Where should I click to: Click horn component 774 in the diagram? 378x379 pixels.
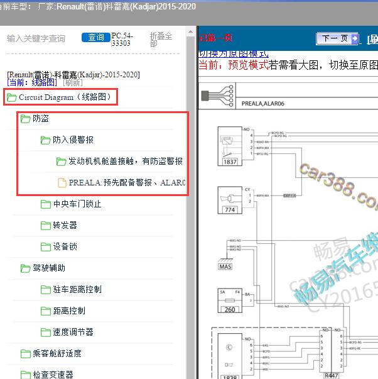click(x=230, y=200)
